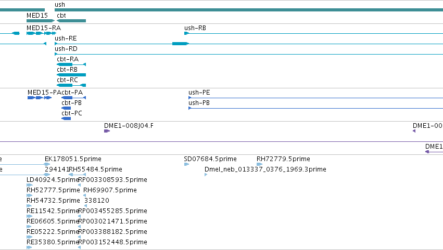Click the MED15-RA transcript glyph
The width and height of the screenshot is (443, 250).
(41, 33)
